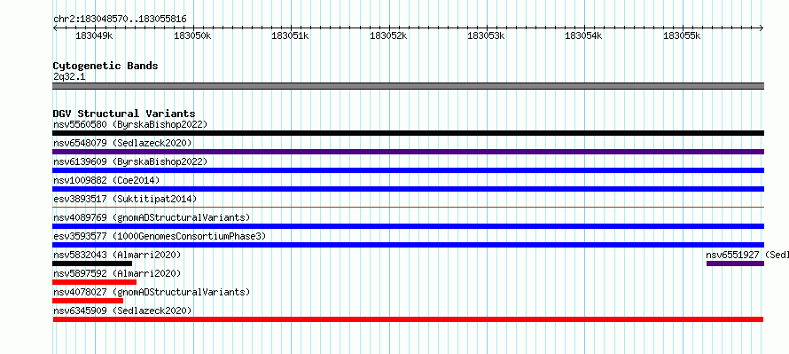Open nsv6548079 (Sedlazeck2020) label
This screenshot has height=354, width=789.
pos(122,143)
